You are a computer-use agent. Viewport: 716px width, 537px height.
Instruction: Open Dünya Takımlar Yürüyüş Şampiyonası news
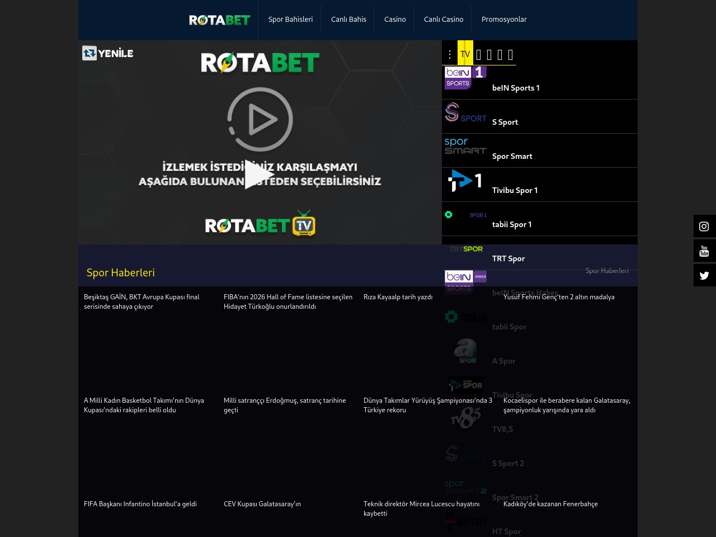[428, 406]
